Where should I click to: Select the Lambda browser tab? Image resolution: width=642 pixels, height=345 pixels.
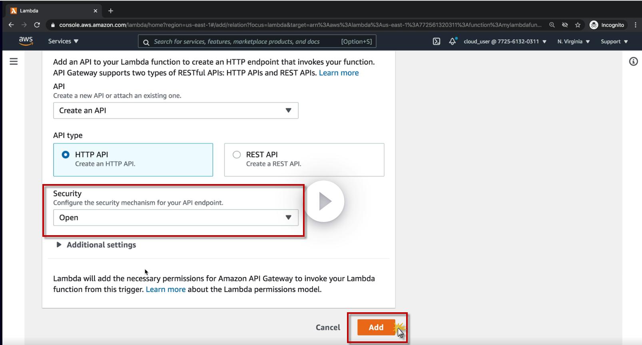54,11
